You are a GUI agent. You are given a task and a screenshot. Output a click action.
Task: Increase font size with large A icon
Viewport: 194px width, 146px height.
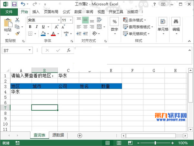click(56, 27)
